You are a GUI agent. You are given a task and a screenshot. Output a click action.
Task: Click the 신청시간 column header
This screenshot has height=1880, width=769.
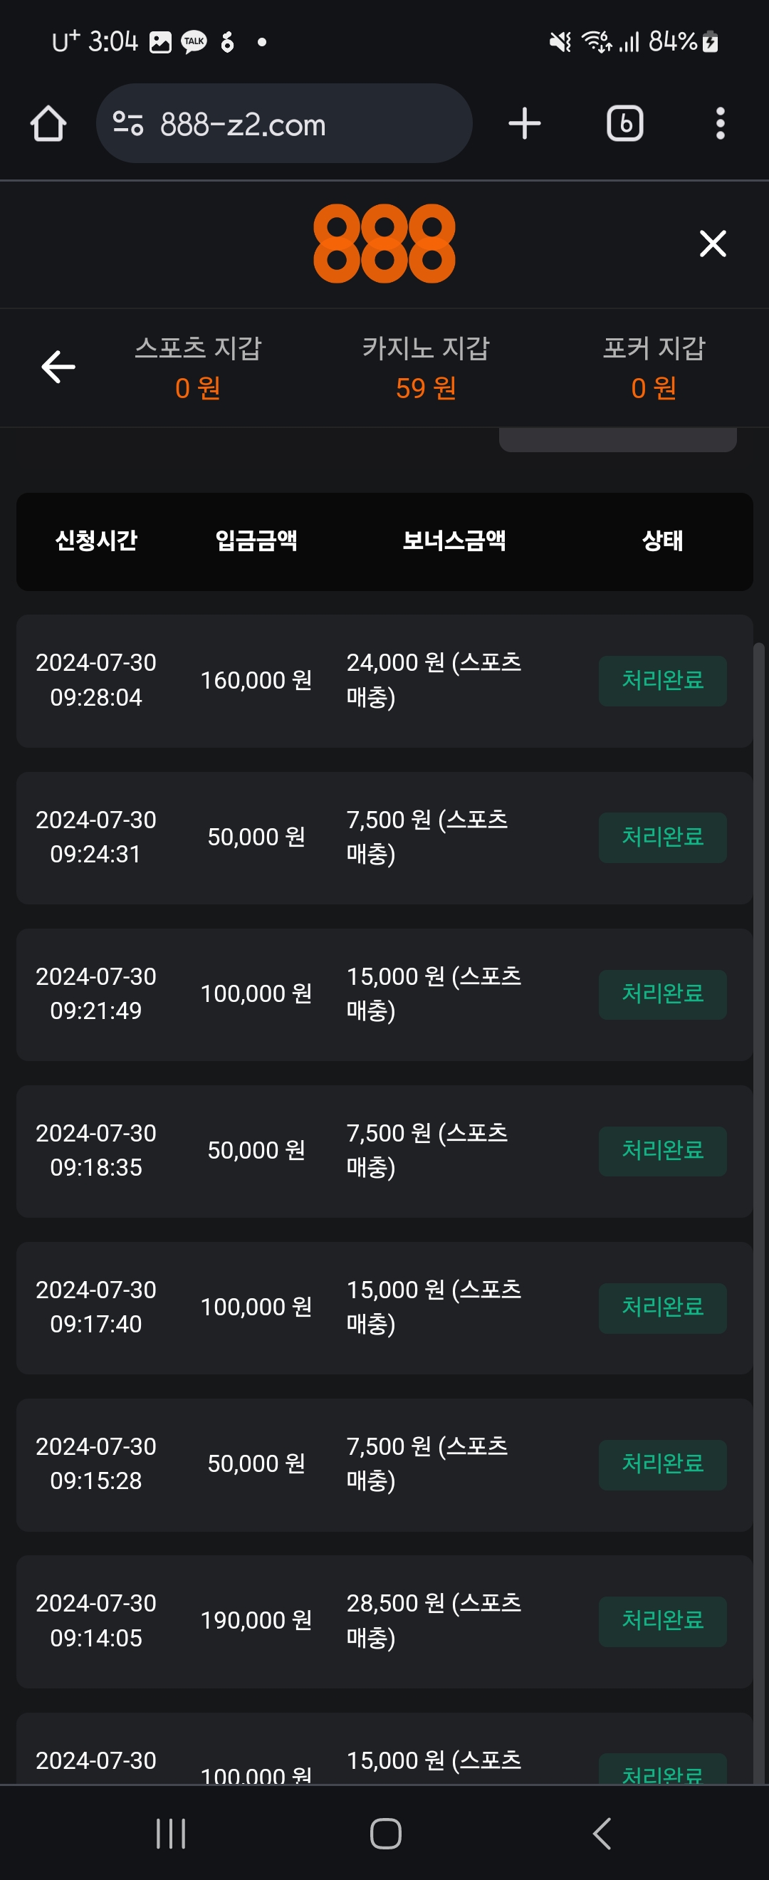96,540
